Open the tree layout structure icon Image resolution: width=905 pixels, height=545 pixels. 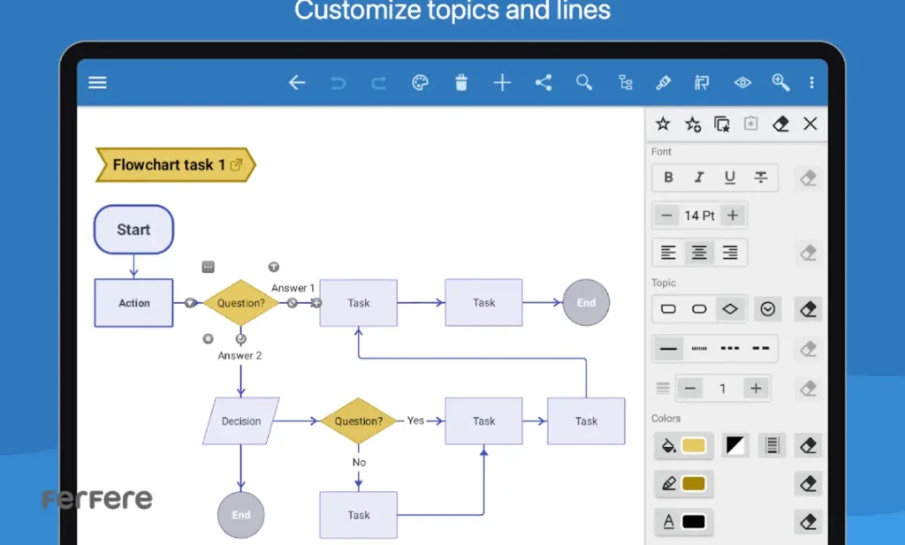626,83
